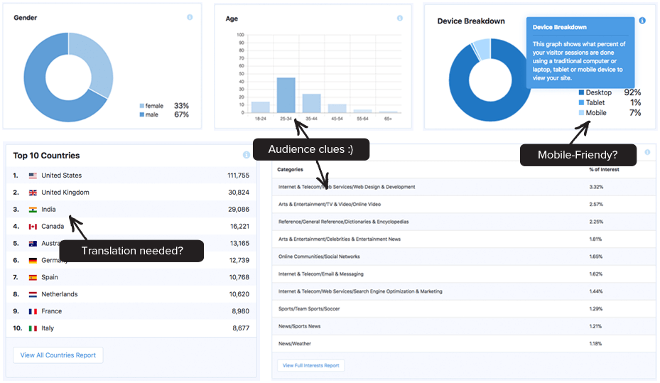Select the Sports/Team Sports/Soccer row

click(x=463, y=309)
